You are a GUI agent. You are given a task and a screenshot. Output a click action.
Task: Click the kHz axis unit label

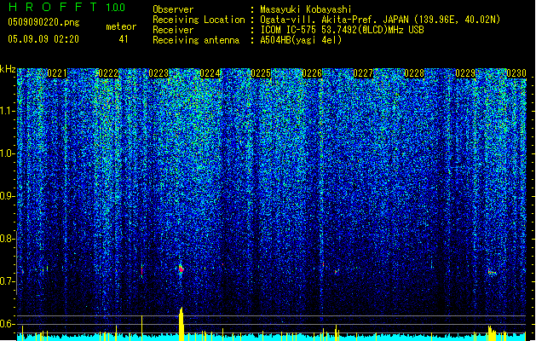[x=8, y=69]
